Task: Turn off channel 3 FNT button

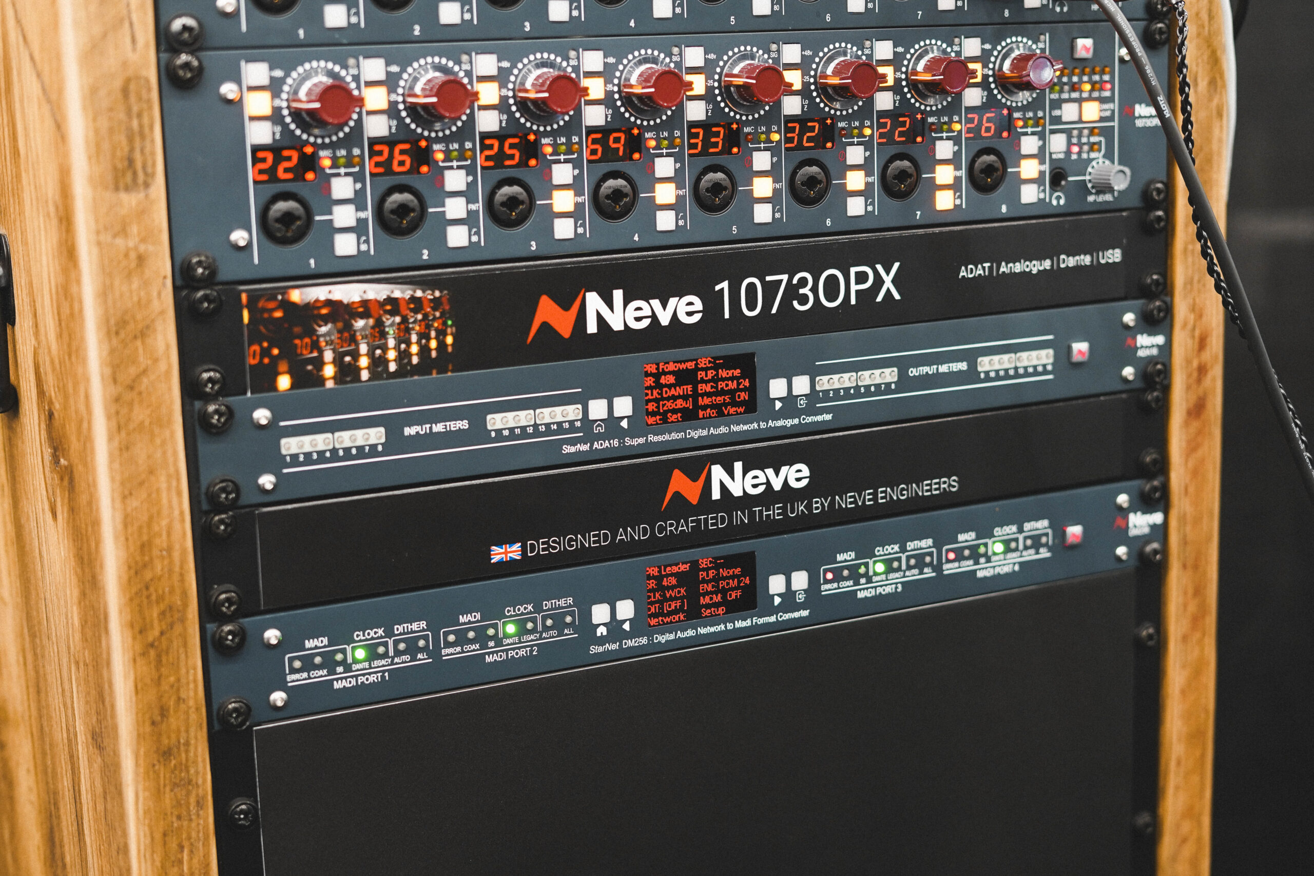Action: [564, 201]
